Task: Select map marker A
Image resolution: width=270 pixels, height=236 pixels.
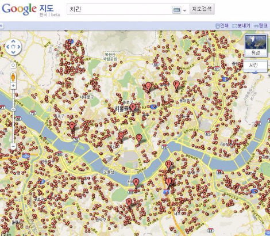Action: pos(136,184)
